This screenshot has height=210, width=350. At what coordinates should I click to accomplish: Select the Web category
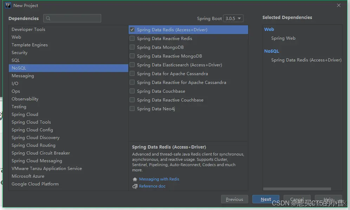pyautogui.click(x=68, y=37)
